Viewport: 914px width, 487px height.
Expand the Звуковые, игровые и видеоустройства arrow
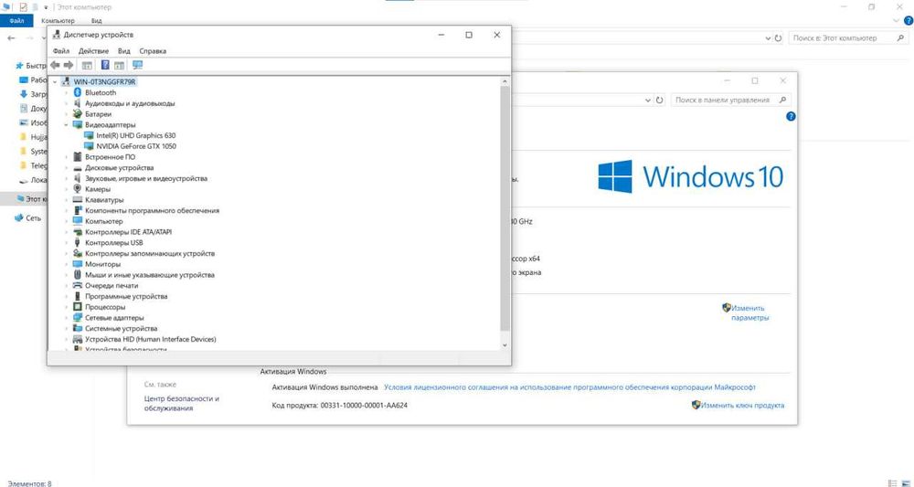[67, 178]
